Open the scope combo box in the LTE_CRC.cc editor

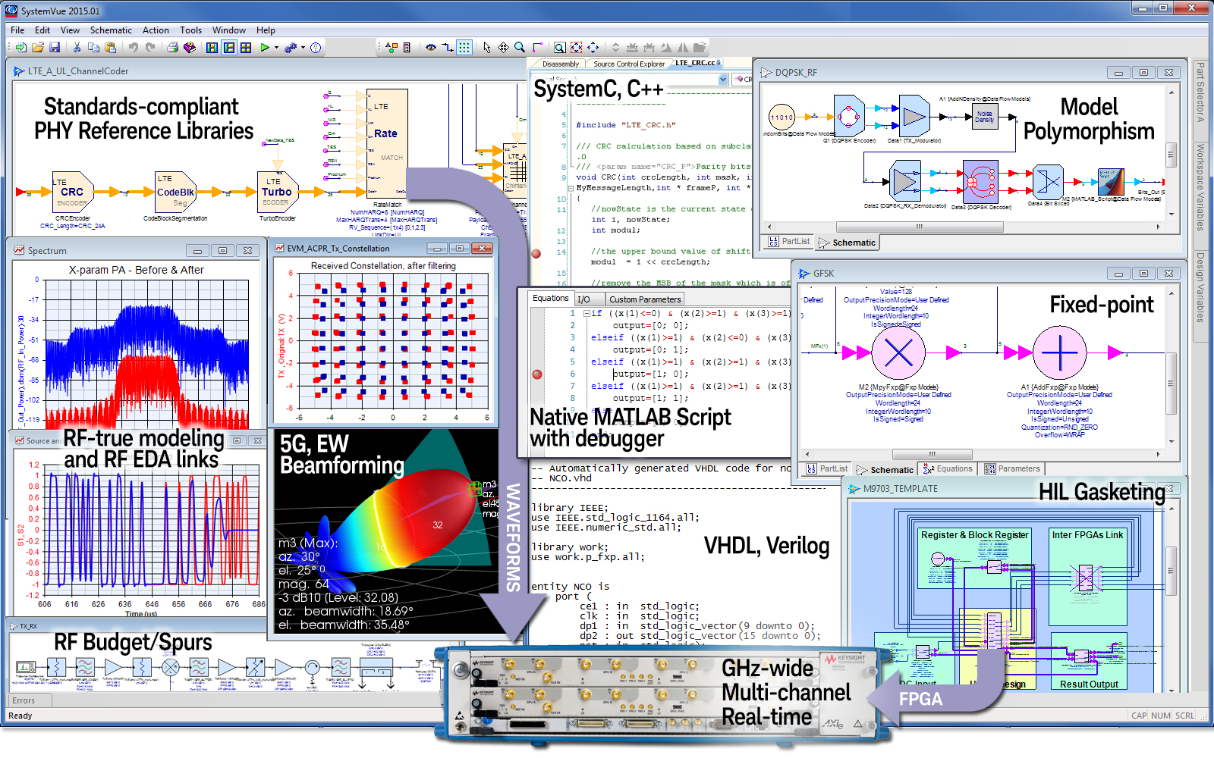[x=722, y=80]
